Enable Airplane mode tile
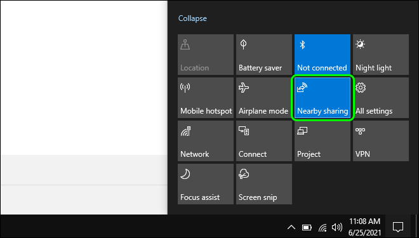 (x=264, y=98)
